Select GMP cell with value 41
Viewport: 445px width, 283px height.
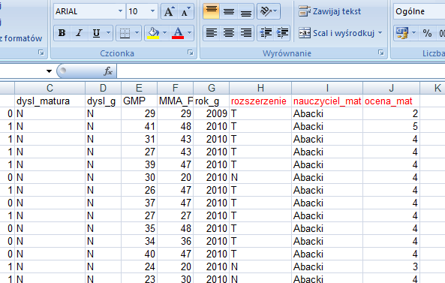(139, 126)
